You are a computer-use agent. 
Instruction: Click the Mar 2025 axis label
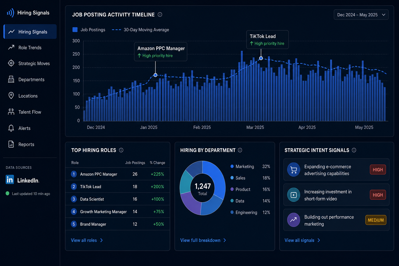(255, 127)
